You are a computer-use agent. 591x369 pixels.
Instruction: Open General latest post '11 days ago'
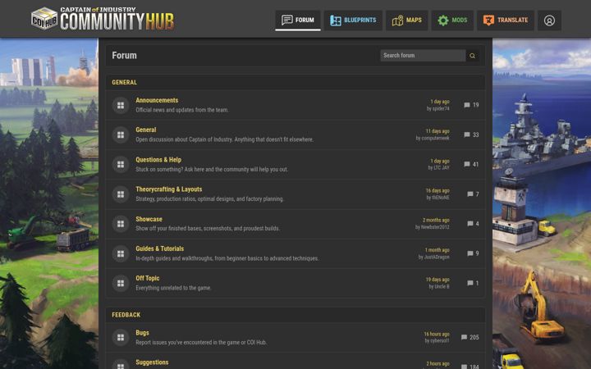[438, 131]
